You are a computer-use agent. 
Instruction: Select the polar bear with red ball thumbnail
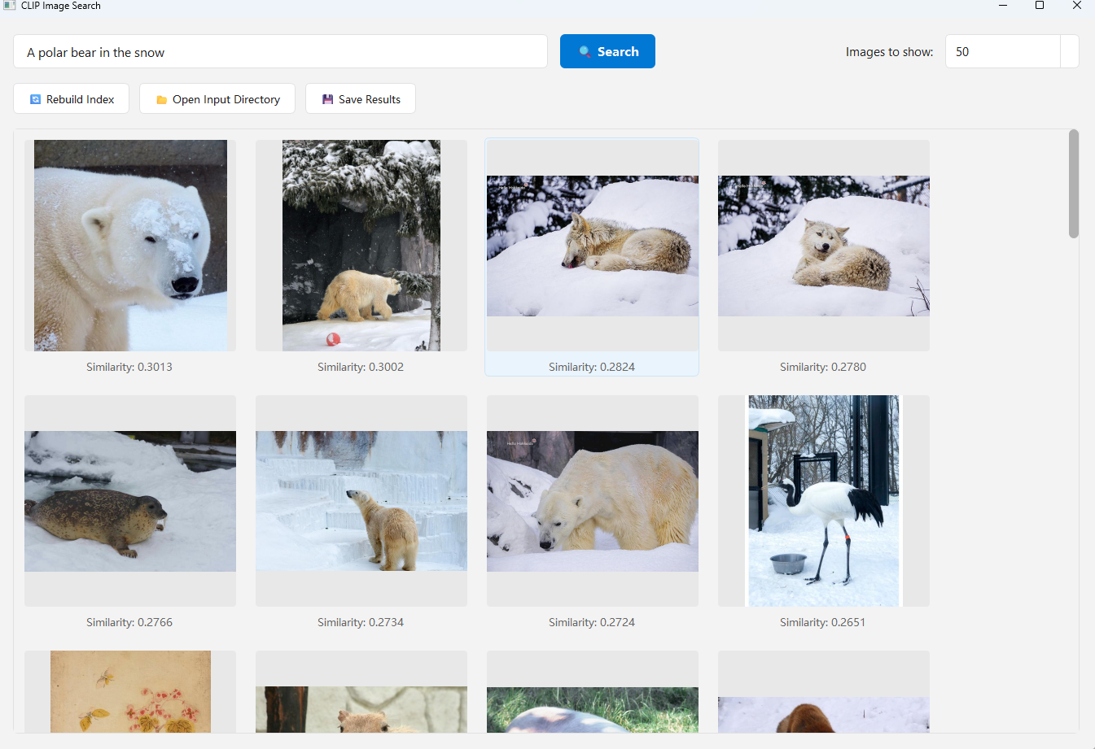361,246
